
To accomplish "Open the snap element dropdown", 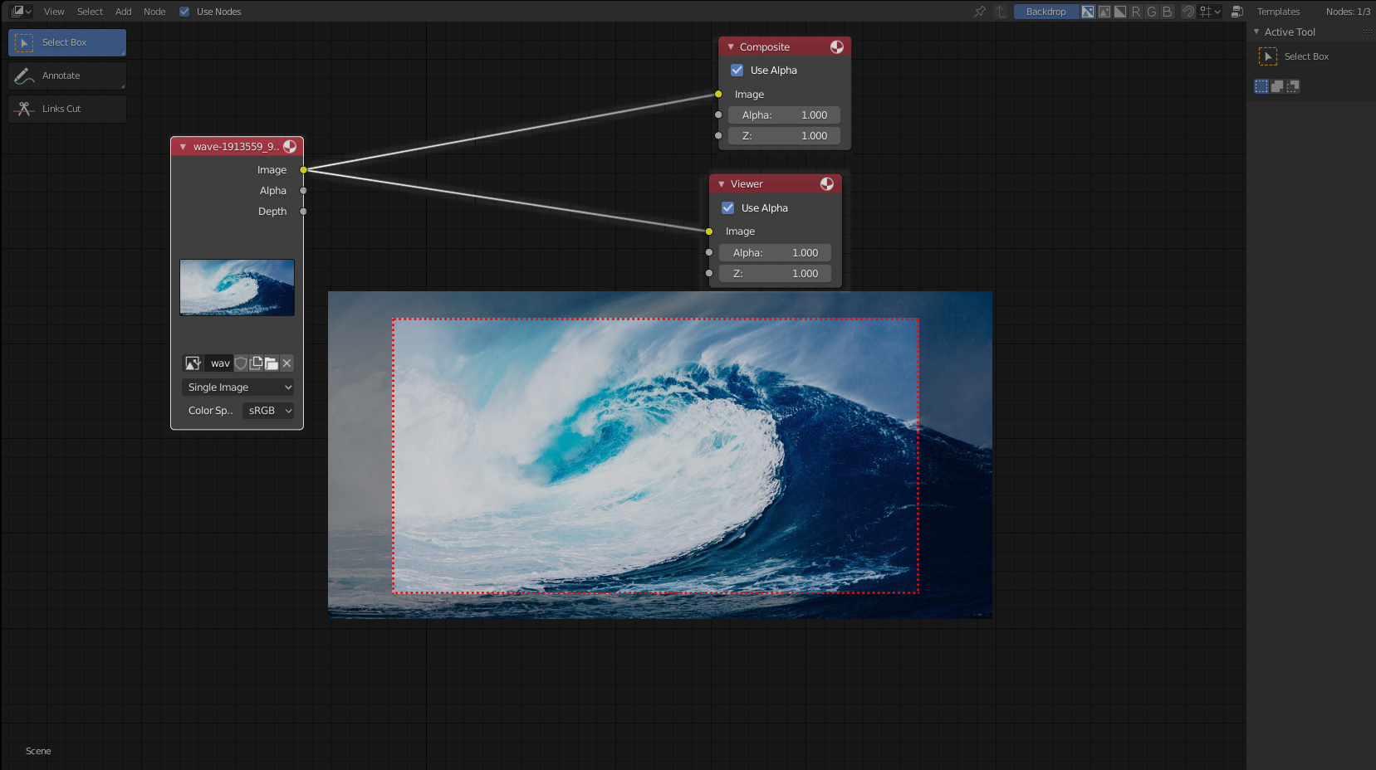I will pyautogui.click(x=1210, y=12).
